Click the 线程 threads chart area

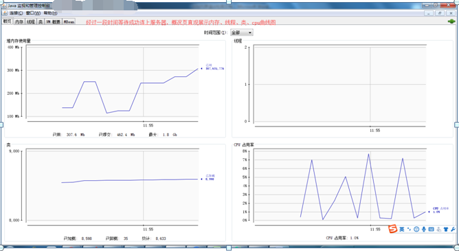click(x=339, y=85)
